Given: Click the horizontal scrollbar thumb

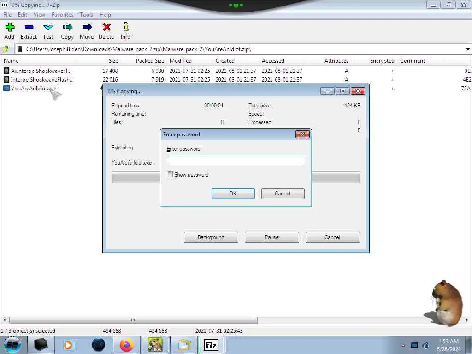Looking at the screenshot, I should (133, 320).
